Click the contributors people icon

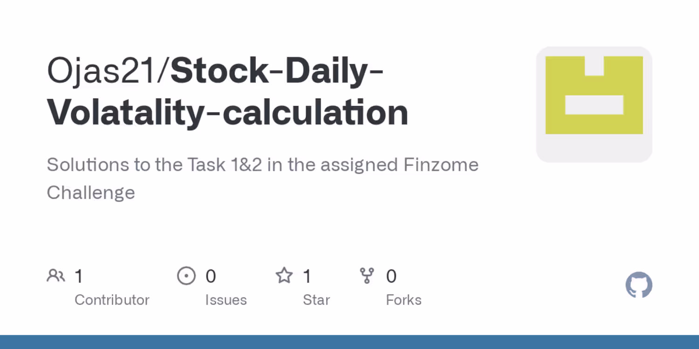point(56,276)
